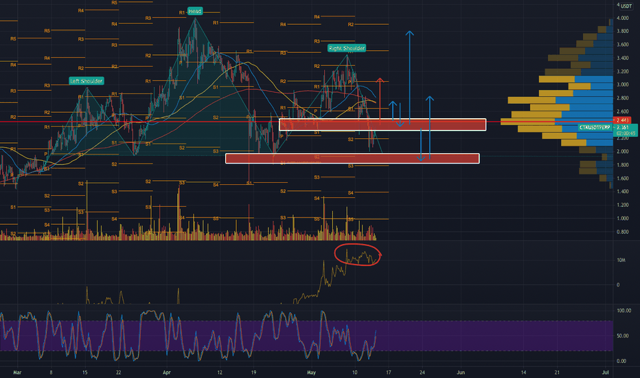The height and width of the screenshot is (378, 640).
Task: Click the 19 date label on time axis
Action: (253, 373)
